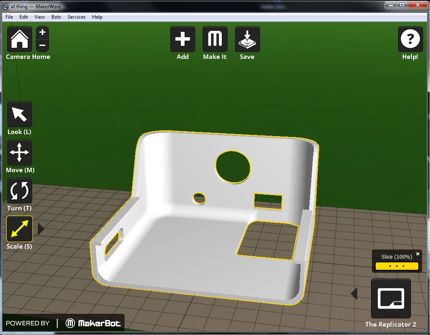Select the Scale (S) tool
The height and width of the screenshot is (335, 430).
tap(20, 229)
